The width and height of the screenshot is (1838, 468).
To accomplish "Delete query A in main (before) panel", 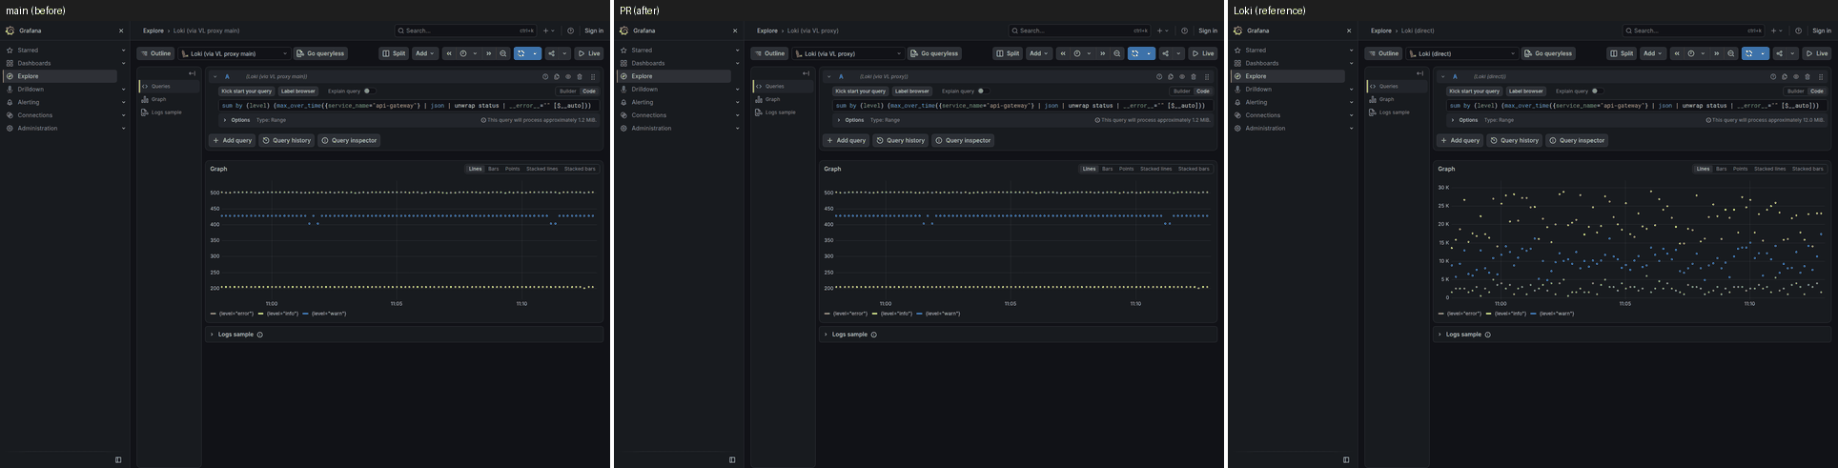I will (580, 76).
